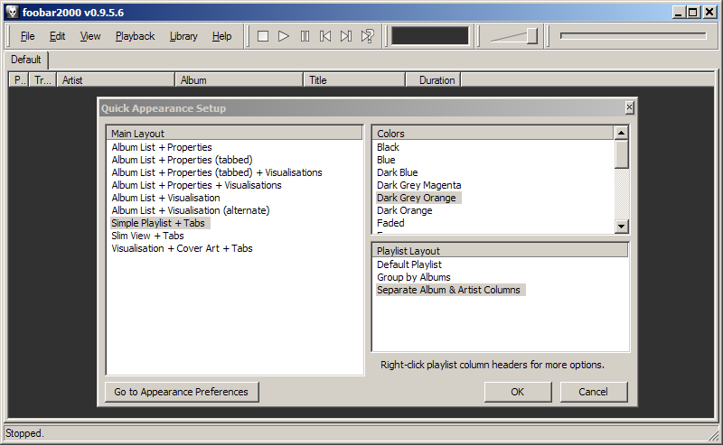Viewport: 723px width, 445px height.
Task: Click the Duration column header
Action: [434, 80]
